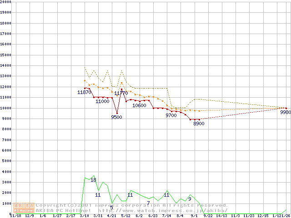Image resolution: width=291 pixels, height=218 pixels.
Task: Select the volume label 9
Action: coord(189,198)
